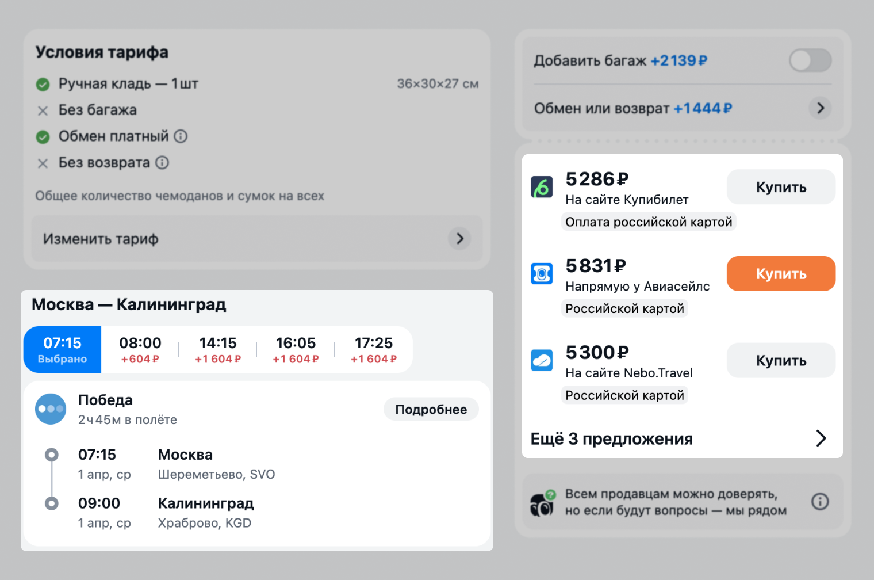Viewport: 874px width, 580px height.
Task: Click the green checkmark near Ручная кладь
Action: [x=43, y=84]
